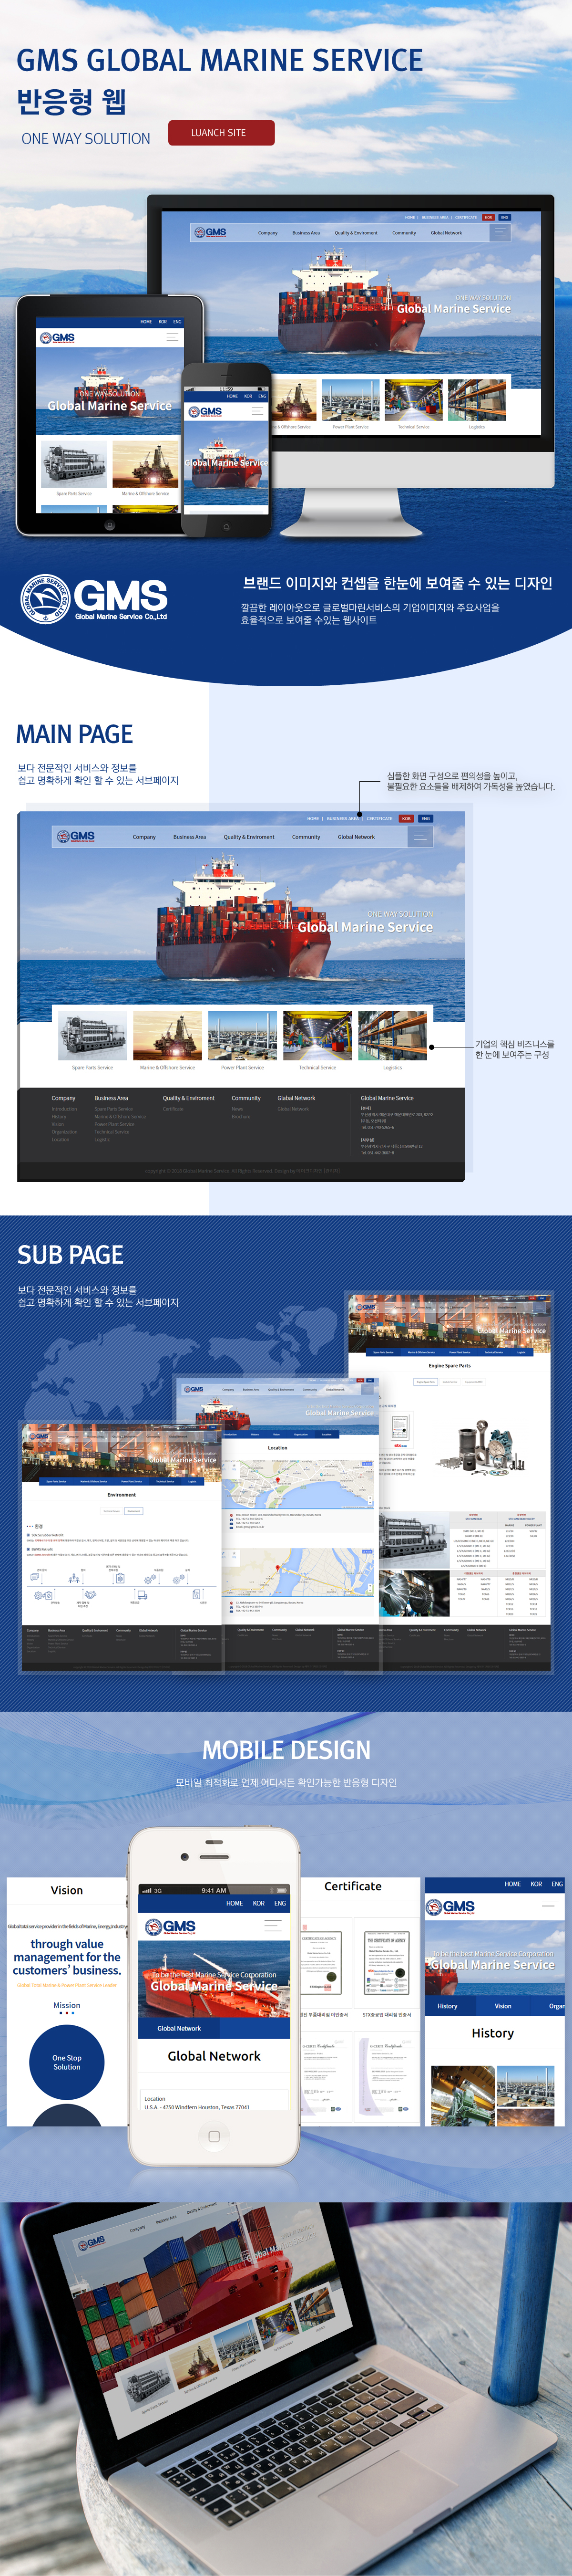This screenshot has height=2576, width=572.
Task: Open hamburger menu on the History mobile screen
Action: pos(549,1907)
